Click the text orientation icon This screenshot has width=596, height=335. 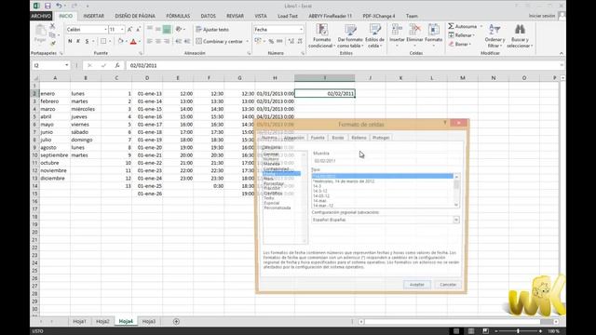tap(179, 29)
